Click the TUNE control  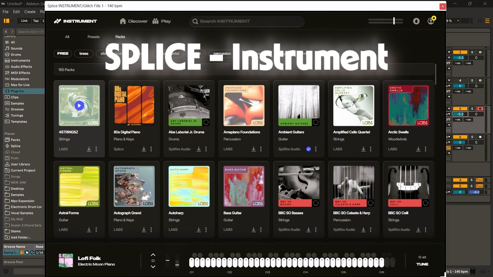click(422, 264)
